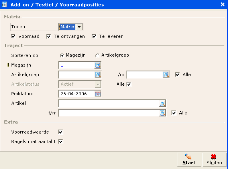This screenshot has width=228, height=169.
Task: Select Magazijn sorting radio button
Action: point(62,55)
